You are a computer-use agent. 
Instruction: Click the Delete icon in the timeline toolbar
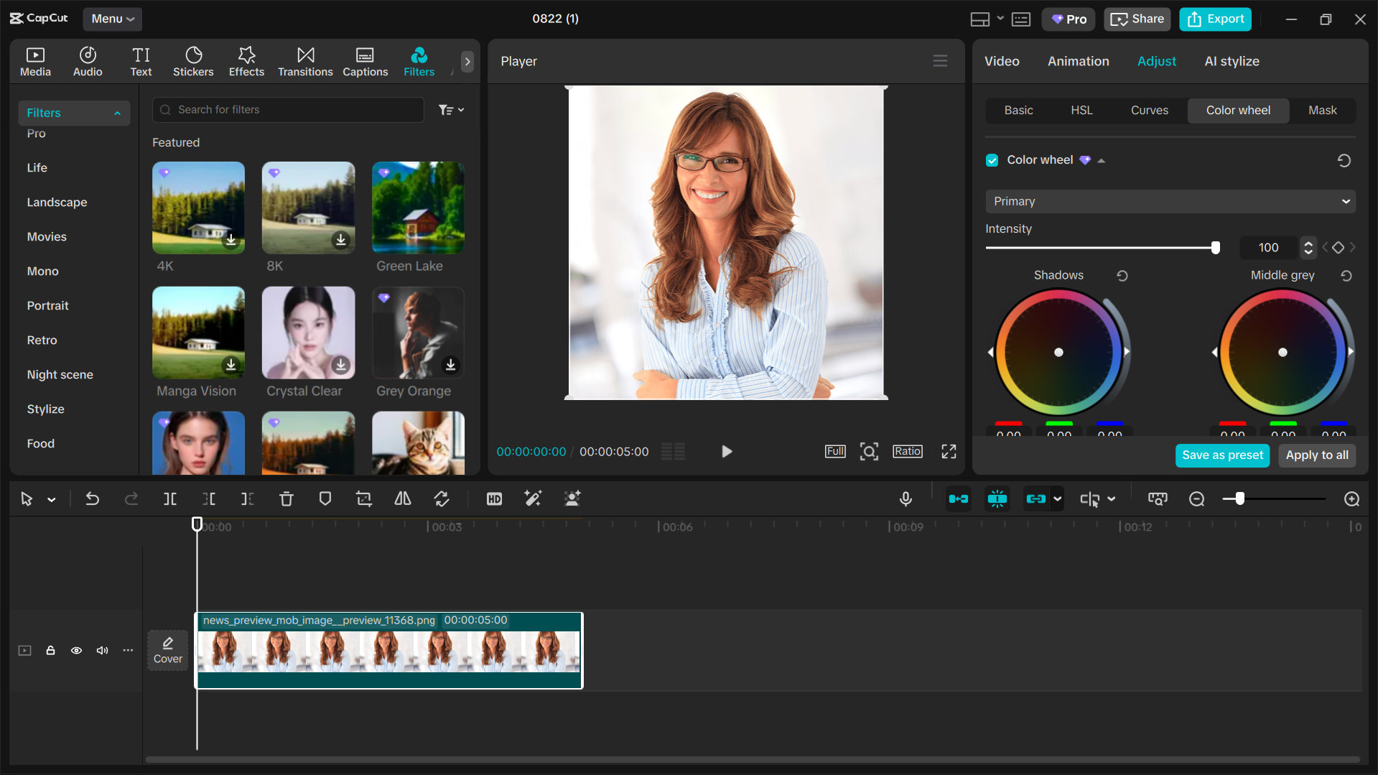point(287,498)
